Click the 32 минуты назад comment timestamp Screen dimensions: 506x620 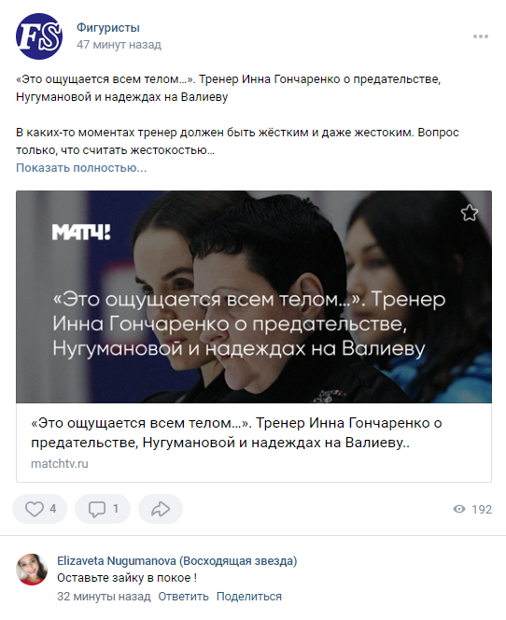tap(104, 597)
